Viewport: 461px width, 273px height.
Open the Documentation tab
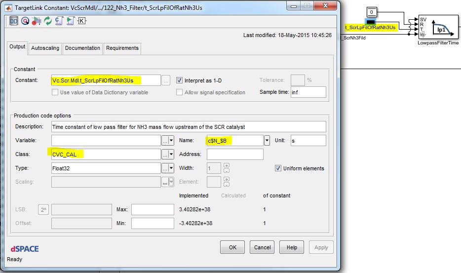point(82,48)
